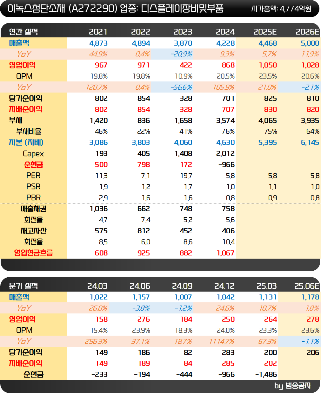Click 2022 순현금 value '798'
The width and height of the screenshot is (321, 393).
144,164
